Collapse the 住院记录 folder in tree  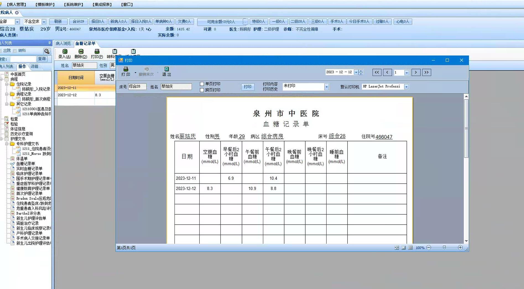[7, 84]
